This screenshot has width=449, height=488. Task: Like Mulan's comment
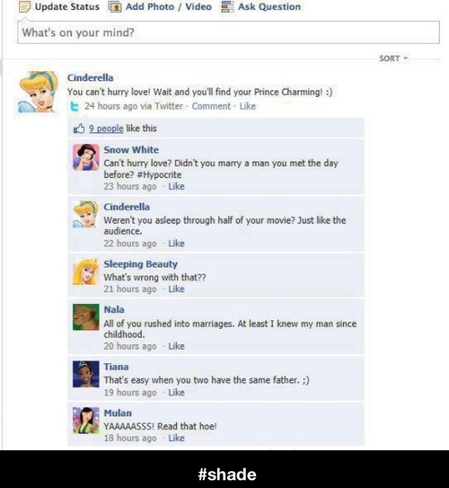[176, 438]
